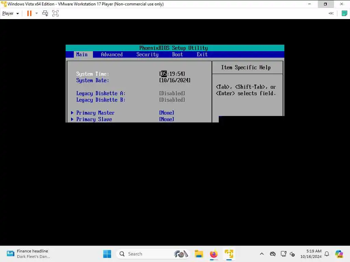
Task: Switch to the Boot BIOS tab
Action: (x=177, y=54)
